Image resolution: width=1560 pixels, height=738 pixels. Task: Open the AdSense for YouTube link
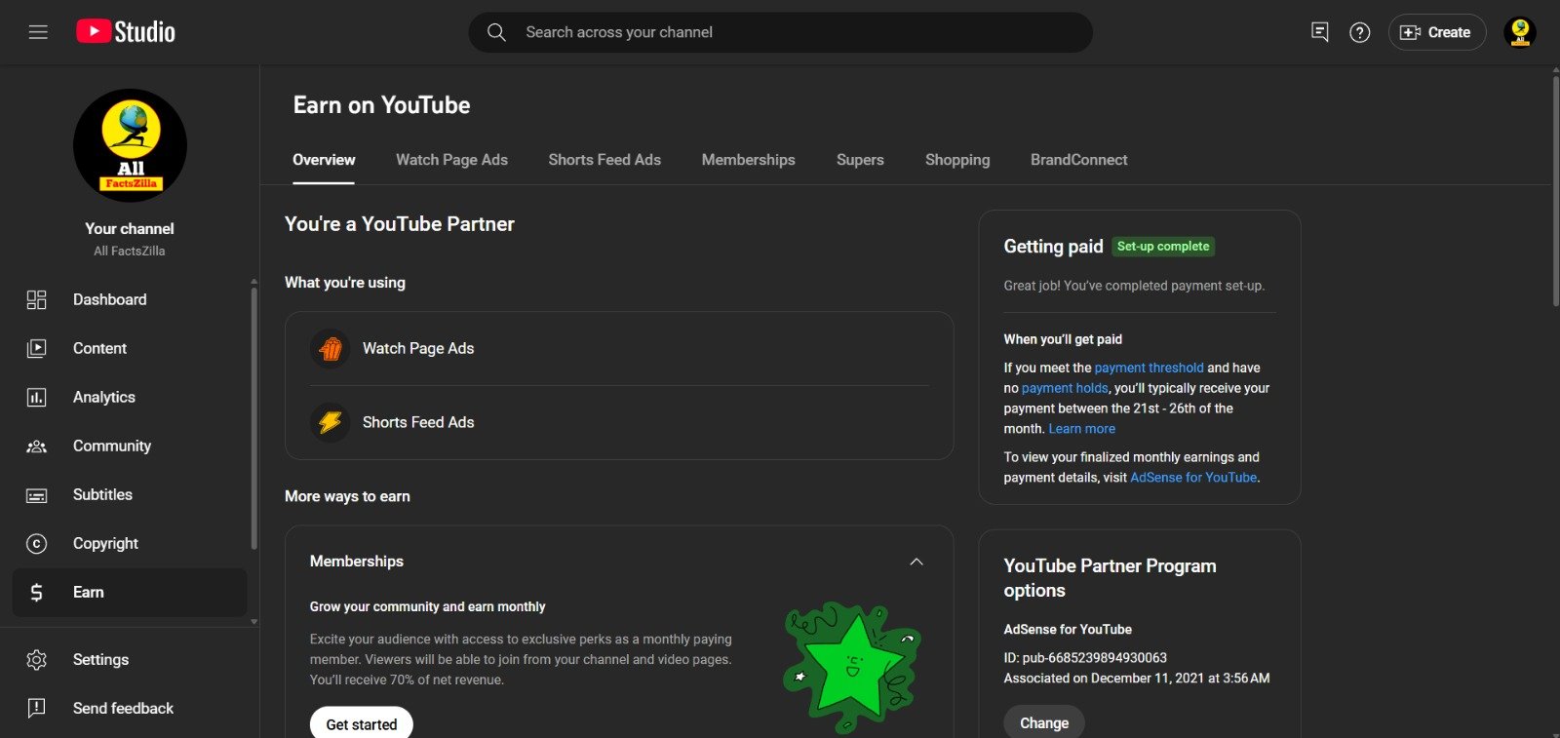[1193, 478]
